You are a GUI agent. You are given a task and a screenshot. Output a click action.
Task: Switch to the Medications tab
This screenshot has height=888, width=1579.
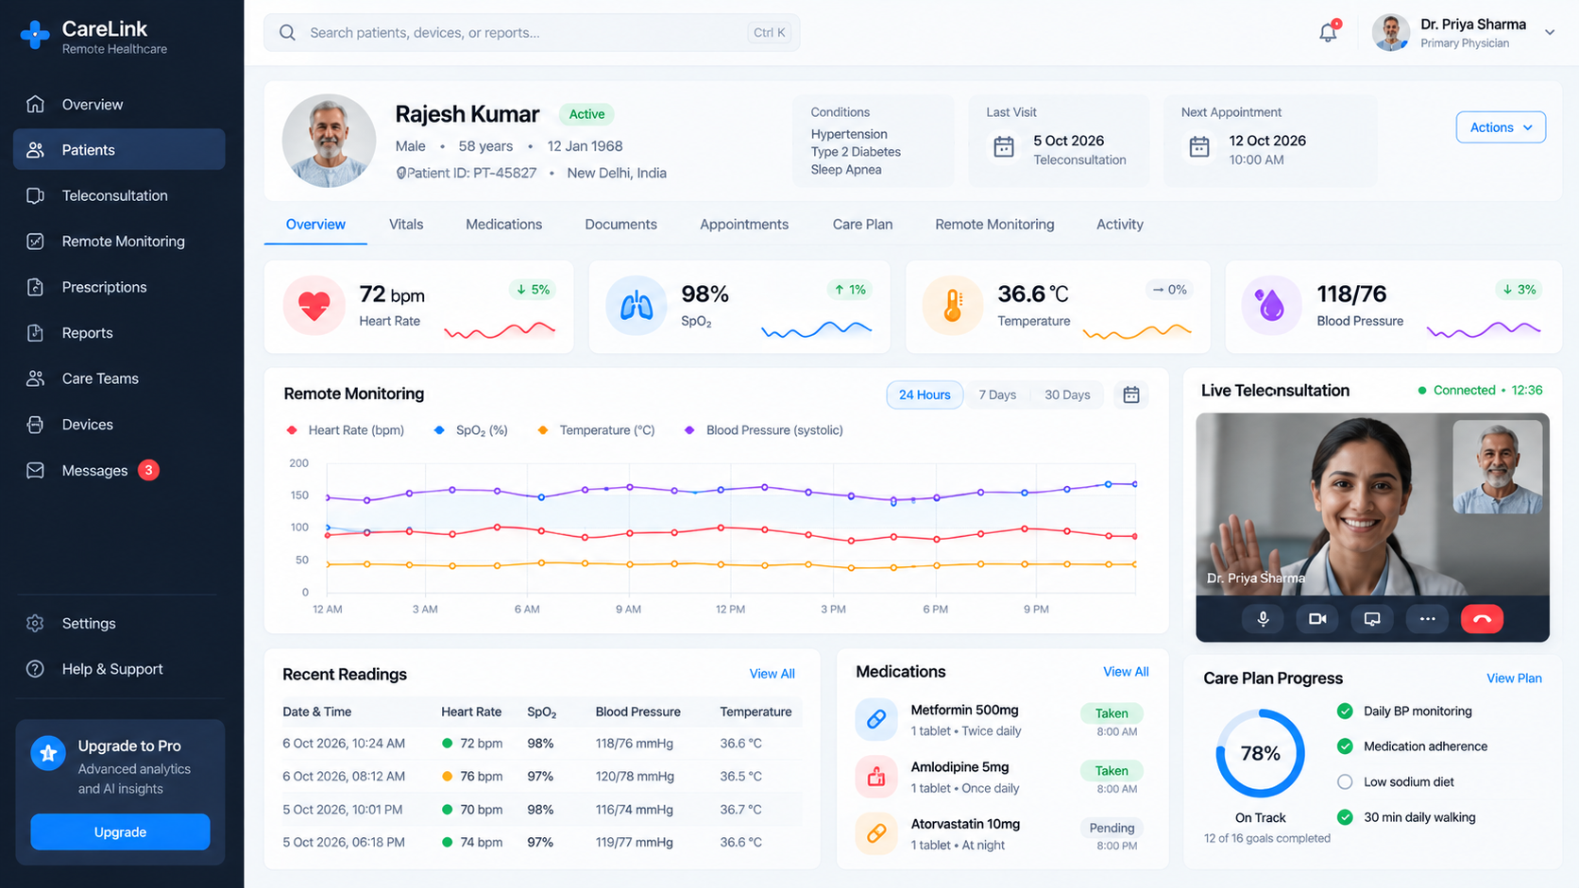pyautogui.click(x=503, y=225)
